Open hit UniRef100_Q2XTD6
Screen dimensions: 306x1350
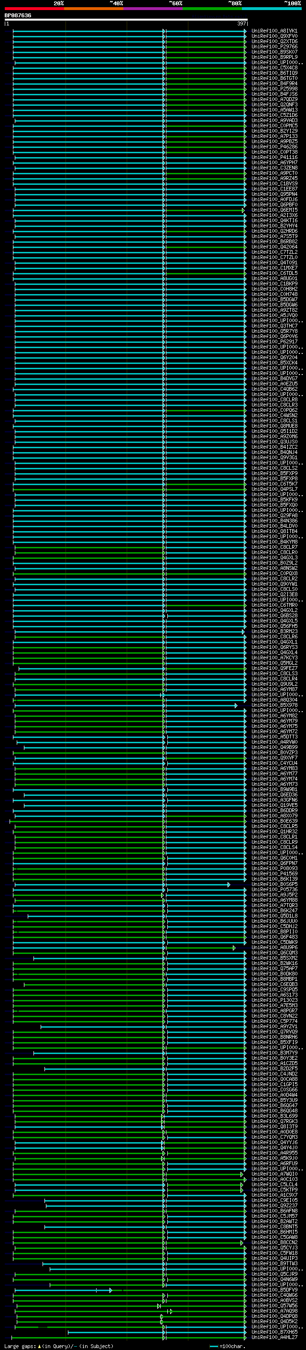tap(274, 41)
